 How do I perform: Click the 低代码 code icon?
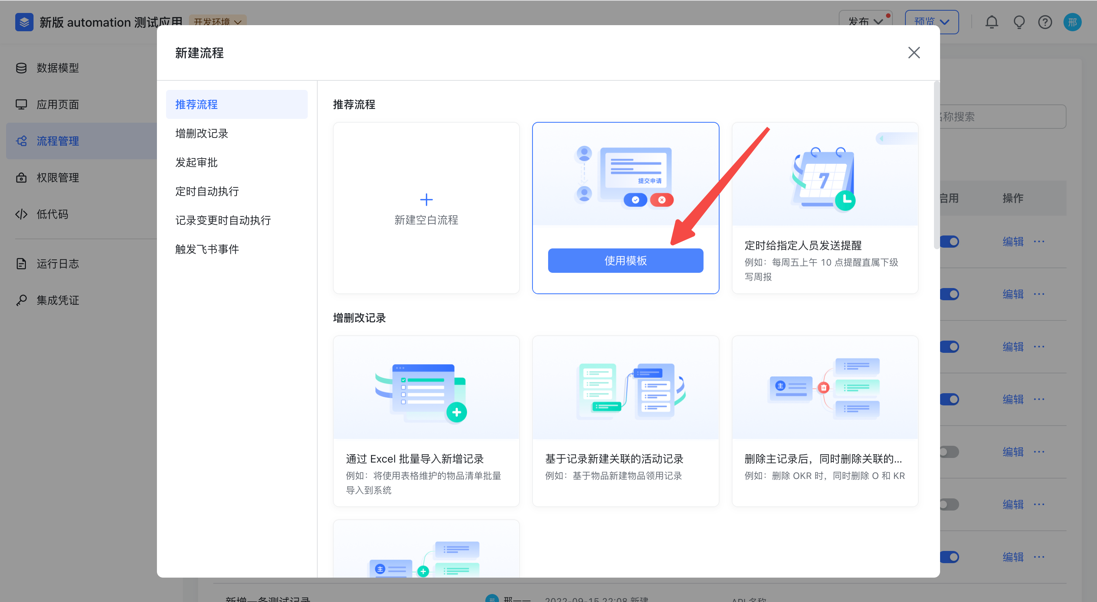pyautogui.click(x=21, y=214)
